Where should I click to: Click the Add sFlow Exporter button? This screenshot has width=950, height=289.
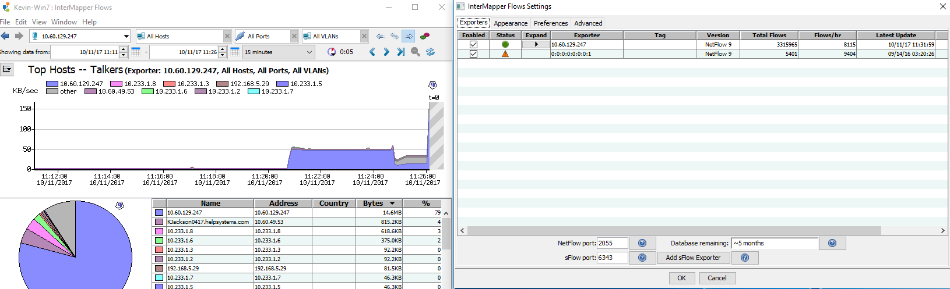[693, 258]
